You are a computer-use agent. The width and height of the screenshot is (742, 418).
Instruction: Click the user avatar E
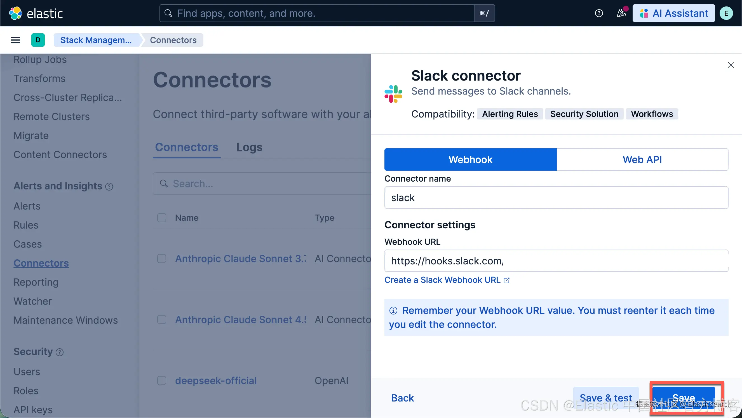pos(726,13)
